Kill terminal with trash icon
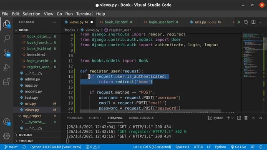Image resolution: width=267 pixels, height=150 pixels. coord(246,118)
